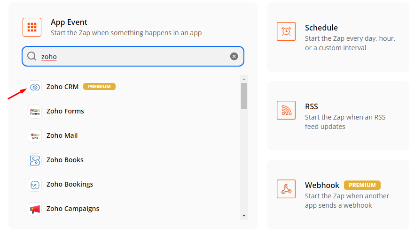414x233 pixels.
Task: Click the Zoho Books app icon
Action: [35, 160]
